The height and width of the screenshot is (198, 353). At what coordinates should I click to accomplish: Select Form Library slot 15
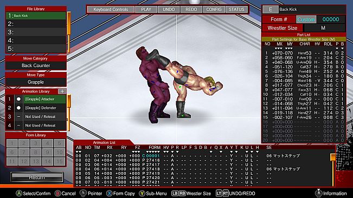tap(60, 161)
